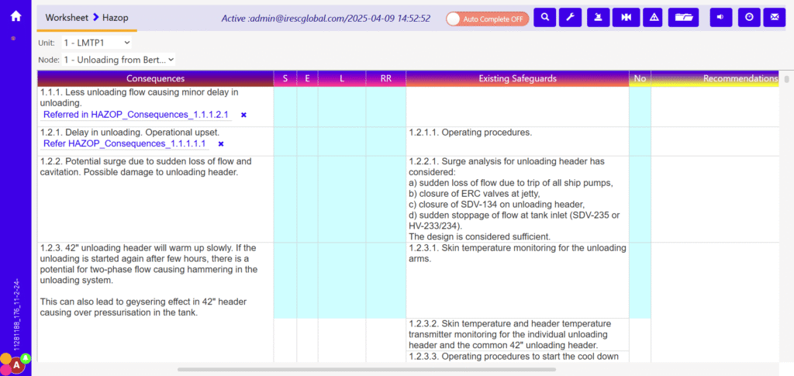
Task: Expand the Node dropdown selector
Action: [x=118, y=59]
